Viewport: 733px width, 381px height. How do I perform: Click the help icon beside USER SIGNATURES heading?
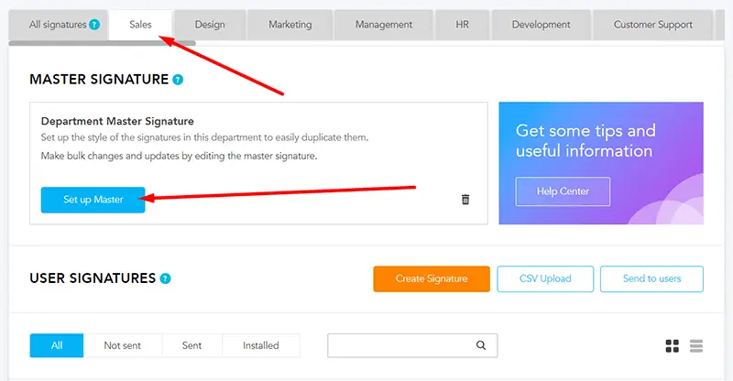click(x=166, y=278)
